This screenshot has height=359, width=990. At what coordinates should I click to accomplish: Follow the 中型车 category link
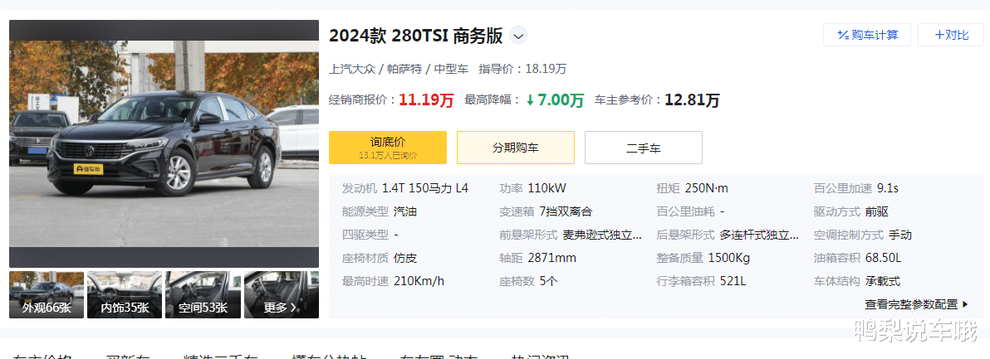(x=452, y=70)
